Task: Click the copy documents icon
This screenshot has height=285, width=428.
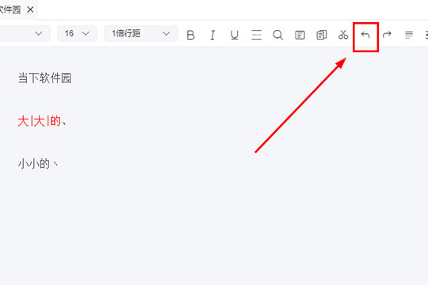Action: point(322,35)
